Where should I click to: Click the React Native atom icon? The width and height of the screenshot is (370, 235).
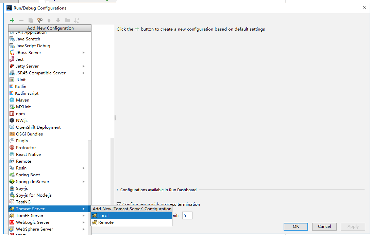pos(12,155)
